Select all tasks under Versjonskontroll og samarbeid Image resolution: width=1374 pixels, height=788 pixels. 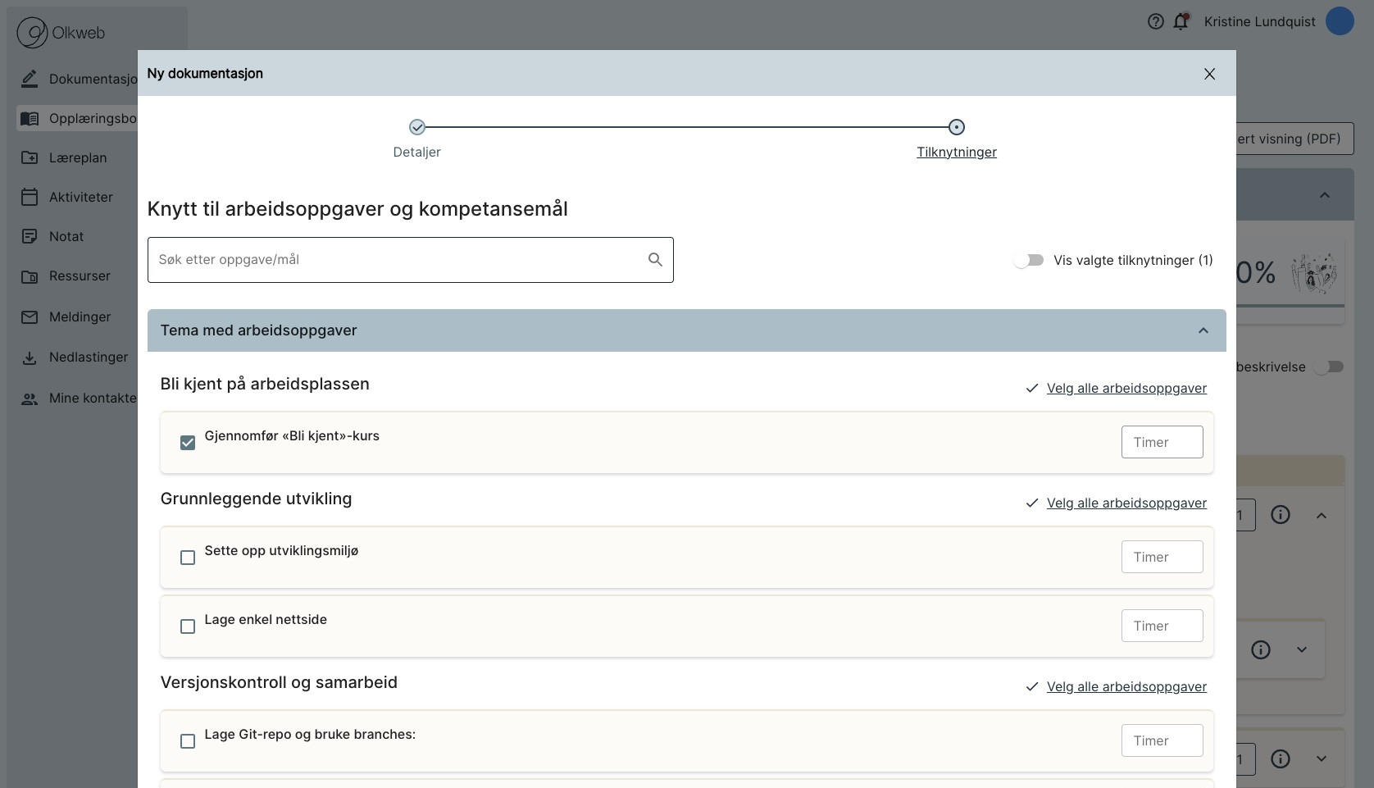point(1126,686)
